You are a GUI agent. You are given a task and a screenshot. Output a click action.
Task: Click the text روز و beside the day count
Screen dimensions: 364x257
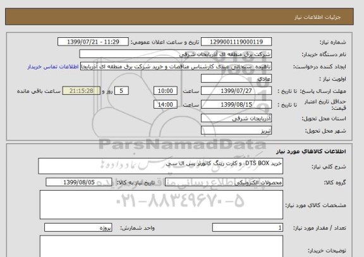107,91
